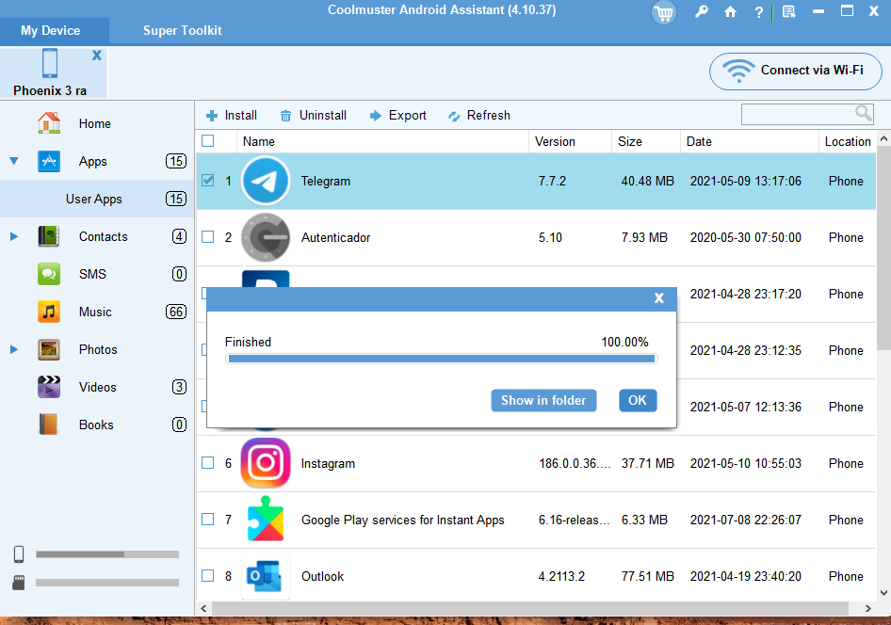Image resolution: width=891 pixels, height=625 pixels.
Task: Sort the list by Version column
Action: pos(570,141)
